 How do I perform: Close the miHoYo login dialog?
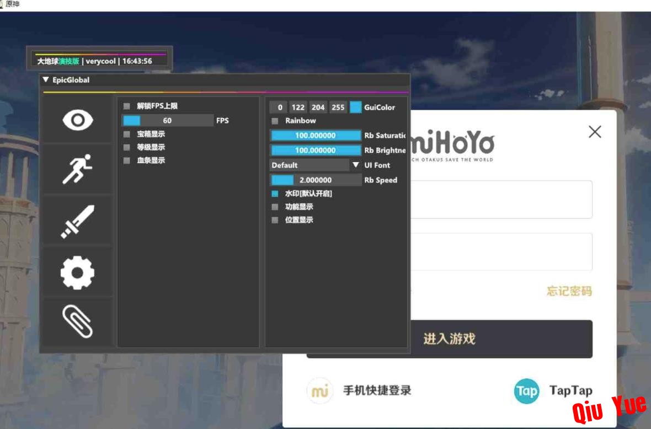point(595,132)
